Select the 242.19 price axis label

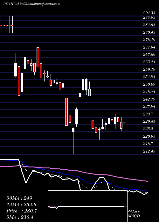(149, 99)
